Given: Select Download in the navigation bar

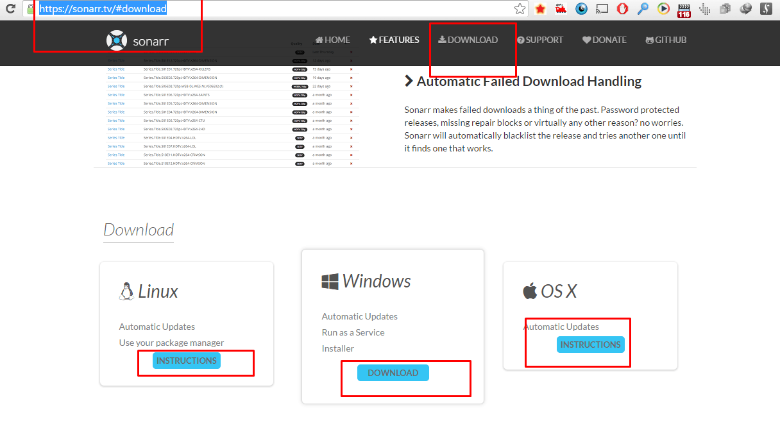Looking at the screenshot, I should click(468, 40).
